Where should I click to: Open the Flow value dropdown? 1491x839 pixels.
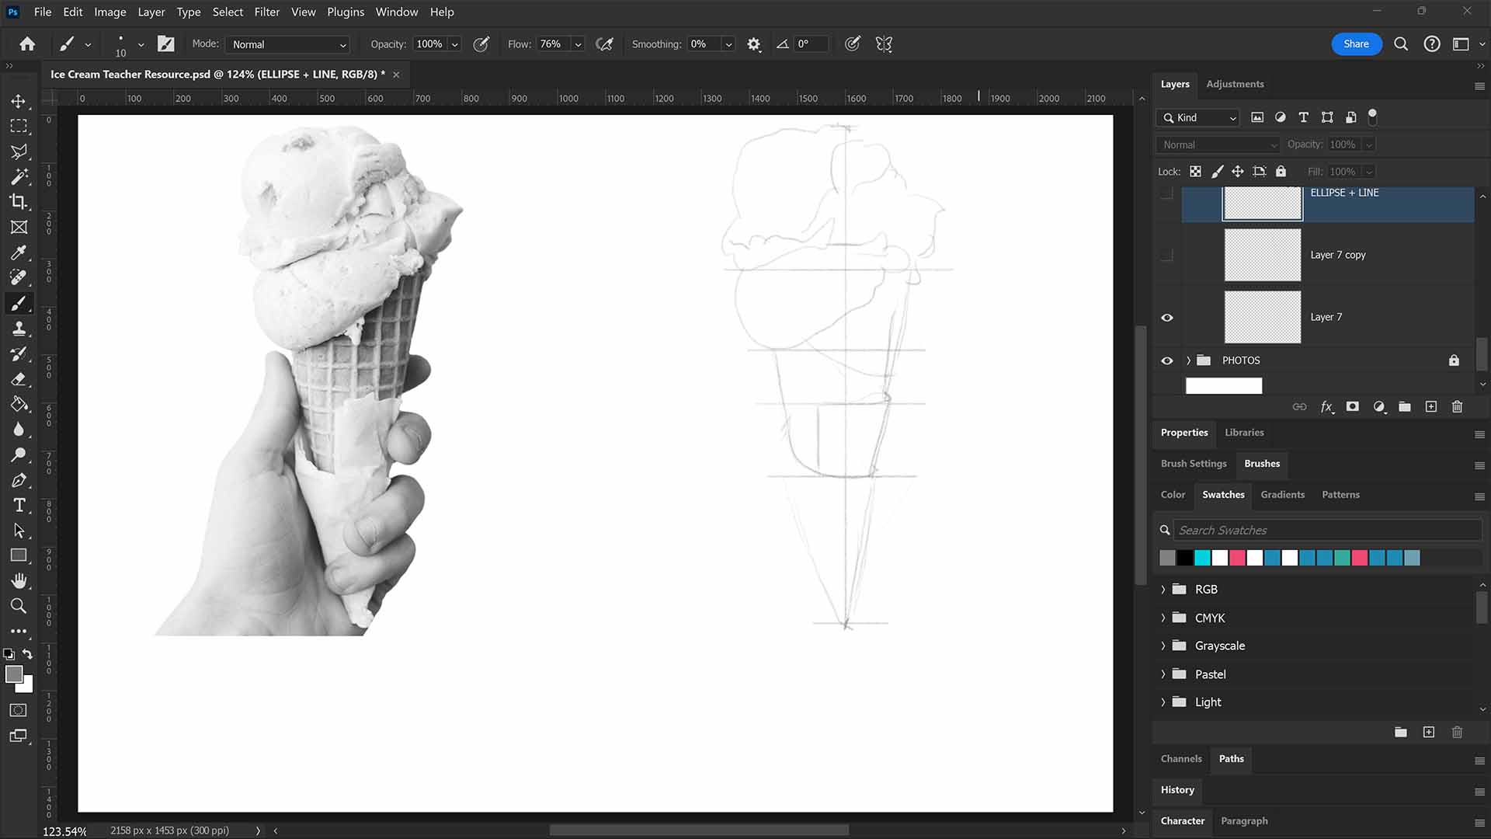point(578,44)
